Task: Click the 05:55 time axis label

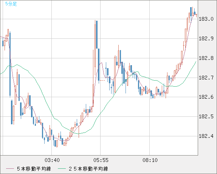Action: coord(101,160)
